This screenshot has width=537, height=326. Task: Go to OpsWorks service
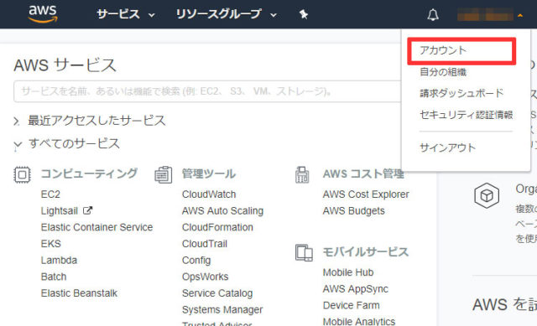pyautogui.click(x=205, y=277)
